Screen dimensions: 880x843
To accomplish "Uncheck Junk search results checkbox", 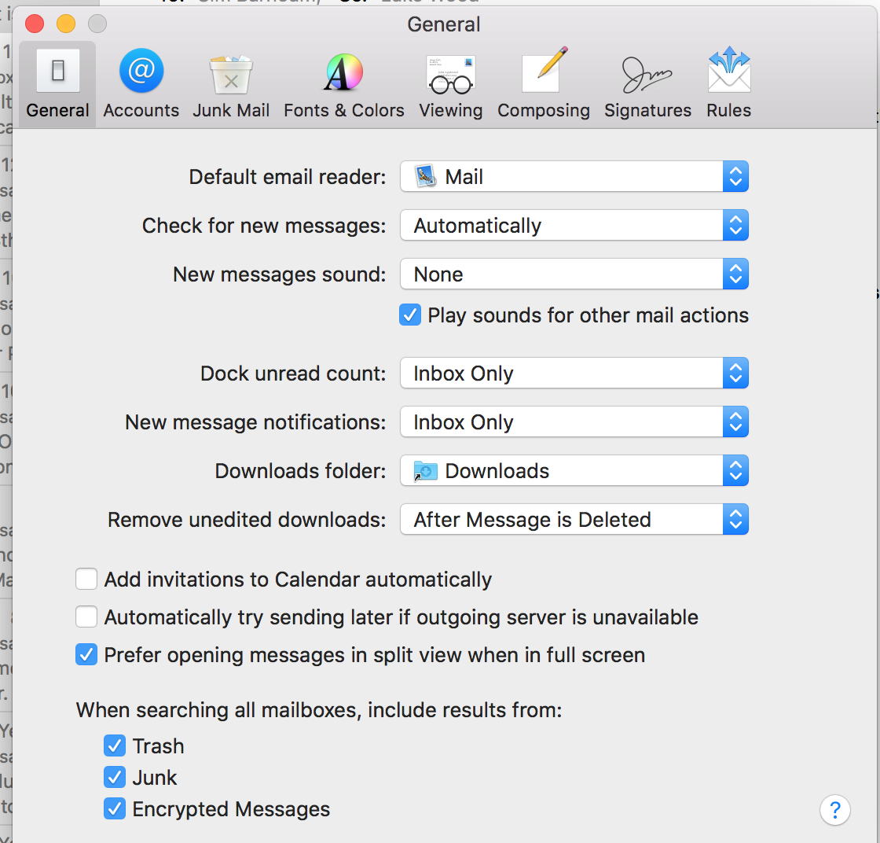I will coord(115,777).
